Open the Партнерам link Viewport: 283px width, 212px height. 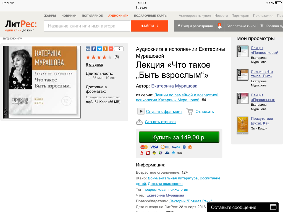coord(240,16)
